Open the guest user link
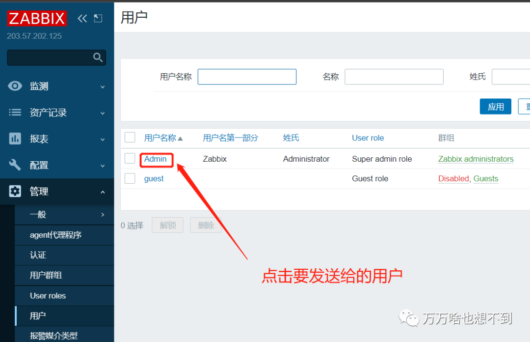The width and height of the screenshot is (530, 342). click(154, 178)
